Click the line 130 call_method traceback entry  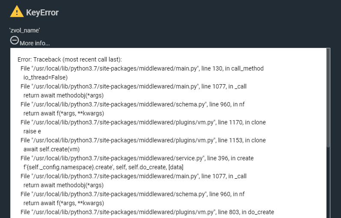tap(142, 68)
